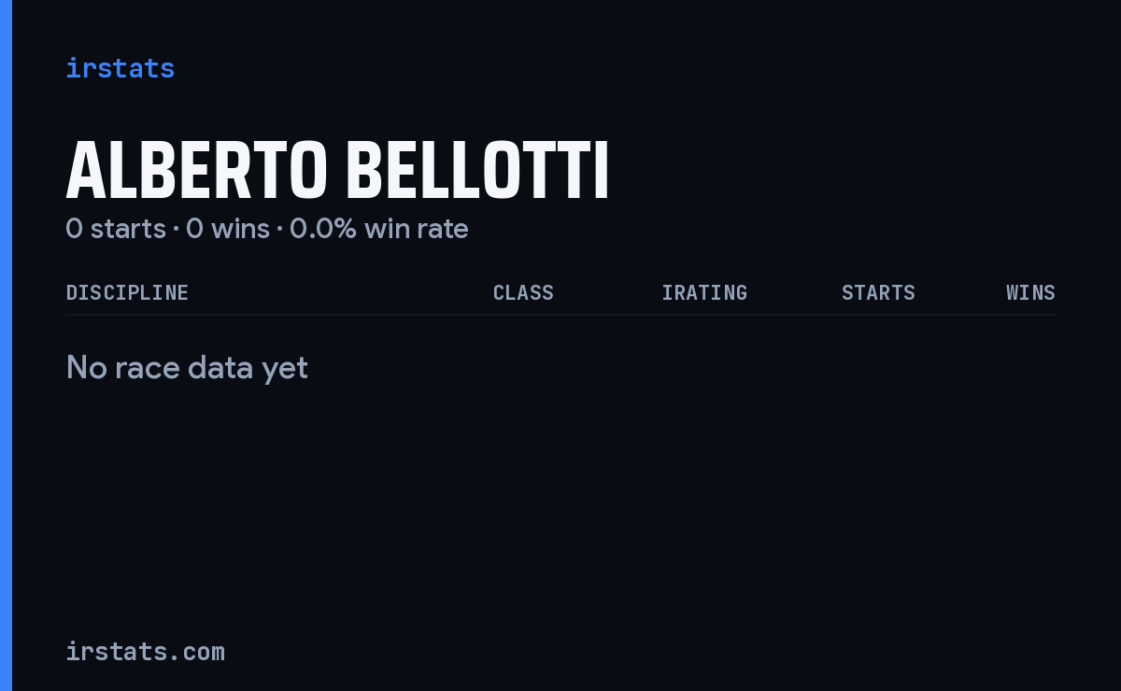Click the word "yet" in the empty table message
The height and width of the screenshot is (691, 1121).
click(285, 370)
